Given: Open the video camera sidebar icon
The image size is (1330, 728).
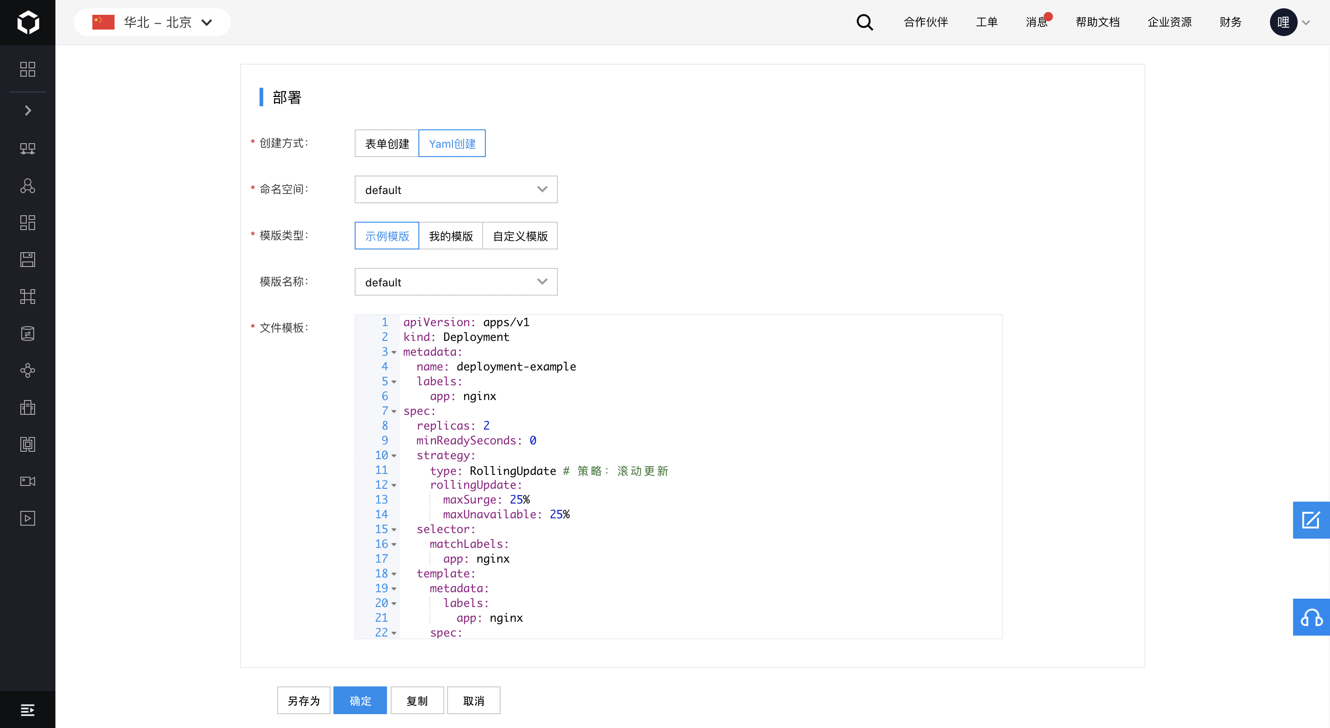Looking at the screenshot, I should click(28, 481).
